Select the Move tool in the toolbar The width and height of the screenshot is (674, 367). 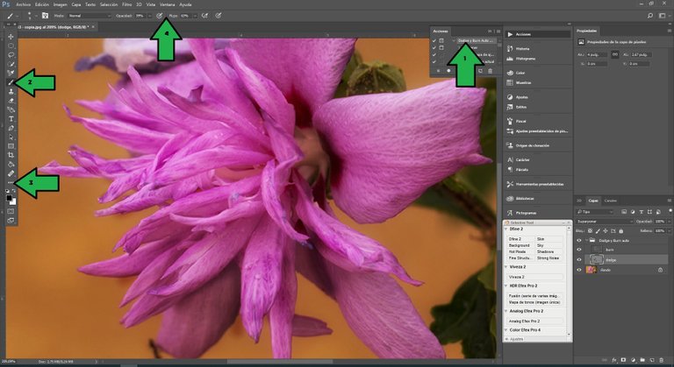click(11, 37)
